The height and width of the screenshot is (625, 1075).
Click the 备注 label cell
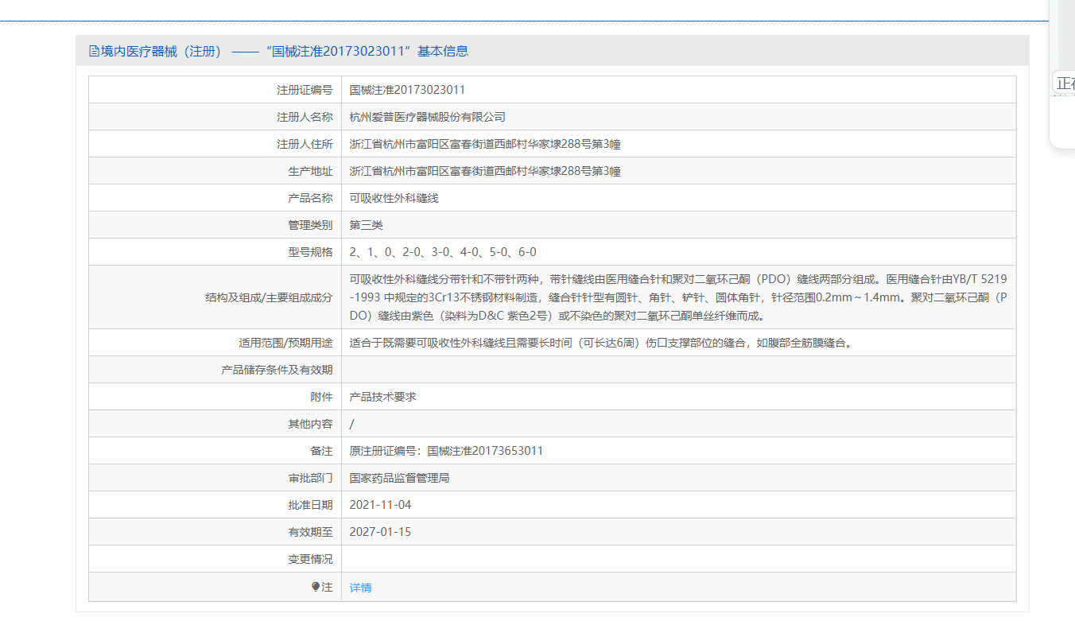[x=215, y=451]
